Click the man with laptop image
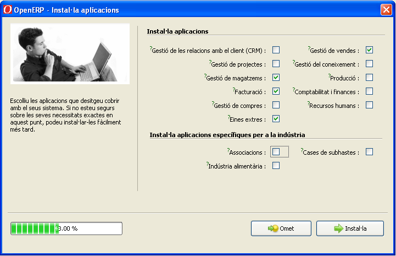The width and height of the screenshot is (396, 256). [70, 54]
